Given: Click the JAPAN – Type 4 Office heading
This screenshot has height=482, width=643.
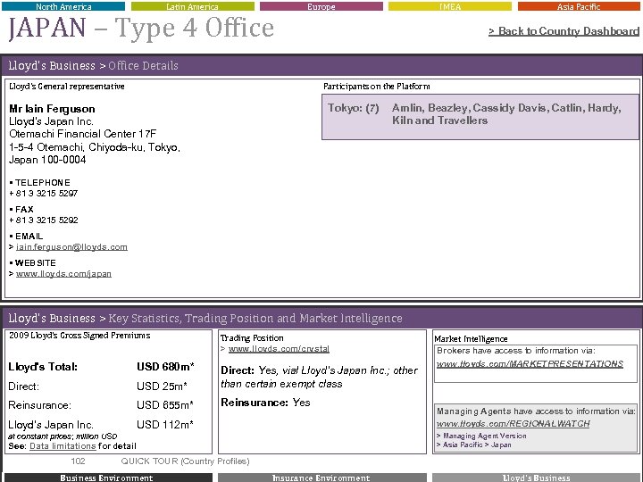Looking at the screenshot, I should tap(141, 28).
